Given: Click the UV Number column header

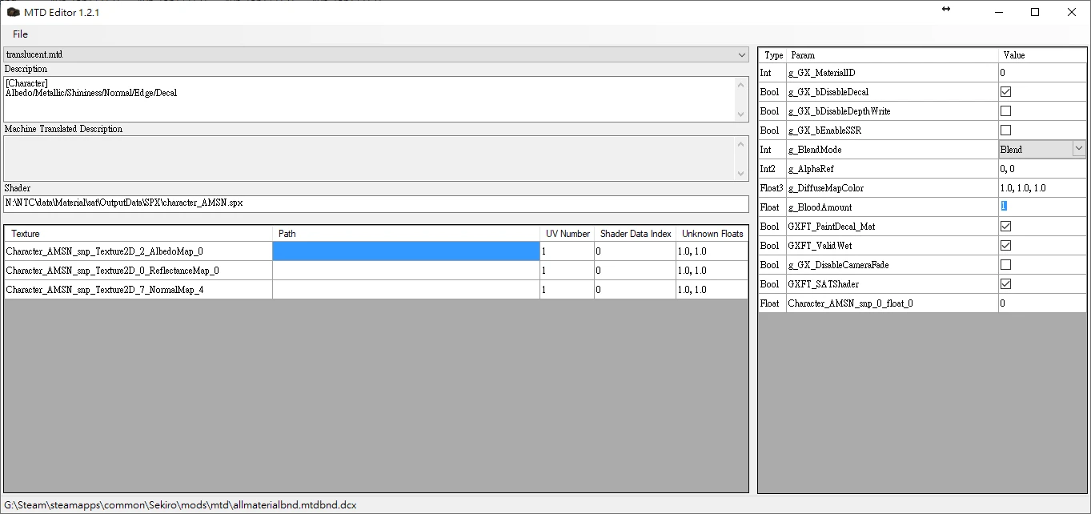Looking at the screenshot, I should (x=568, y=234).
